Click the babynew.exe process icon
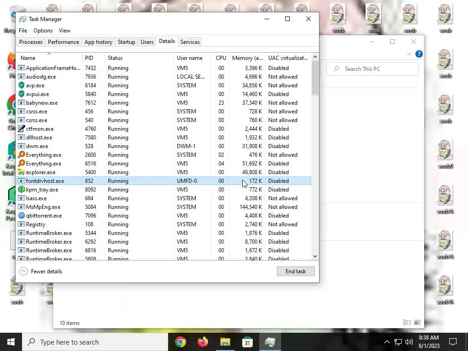 [x=21, y=103]
